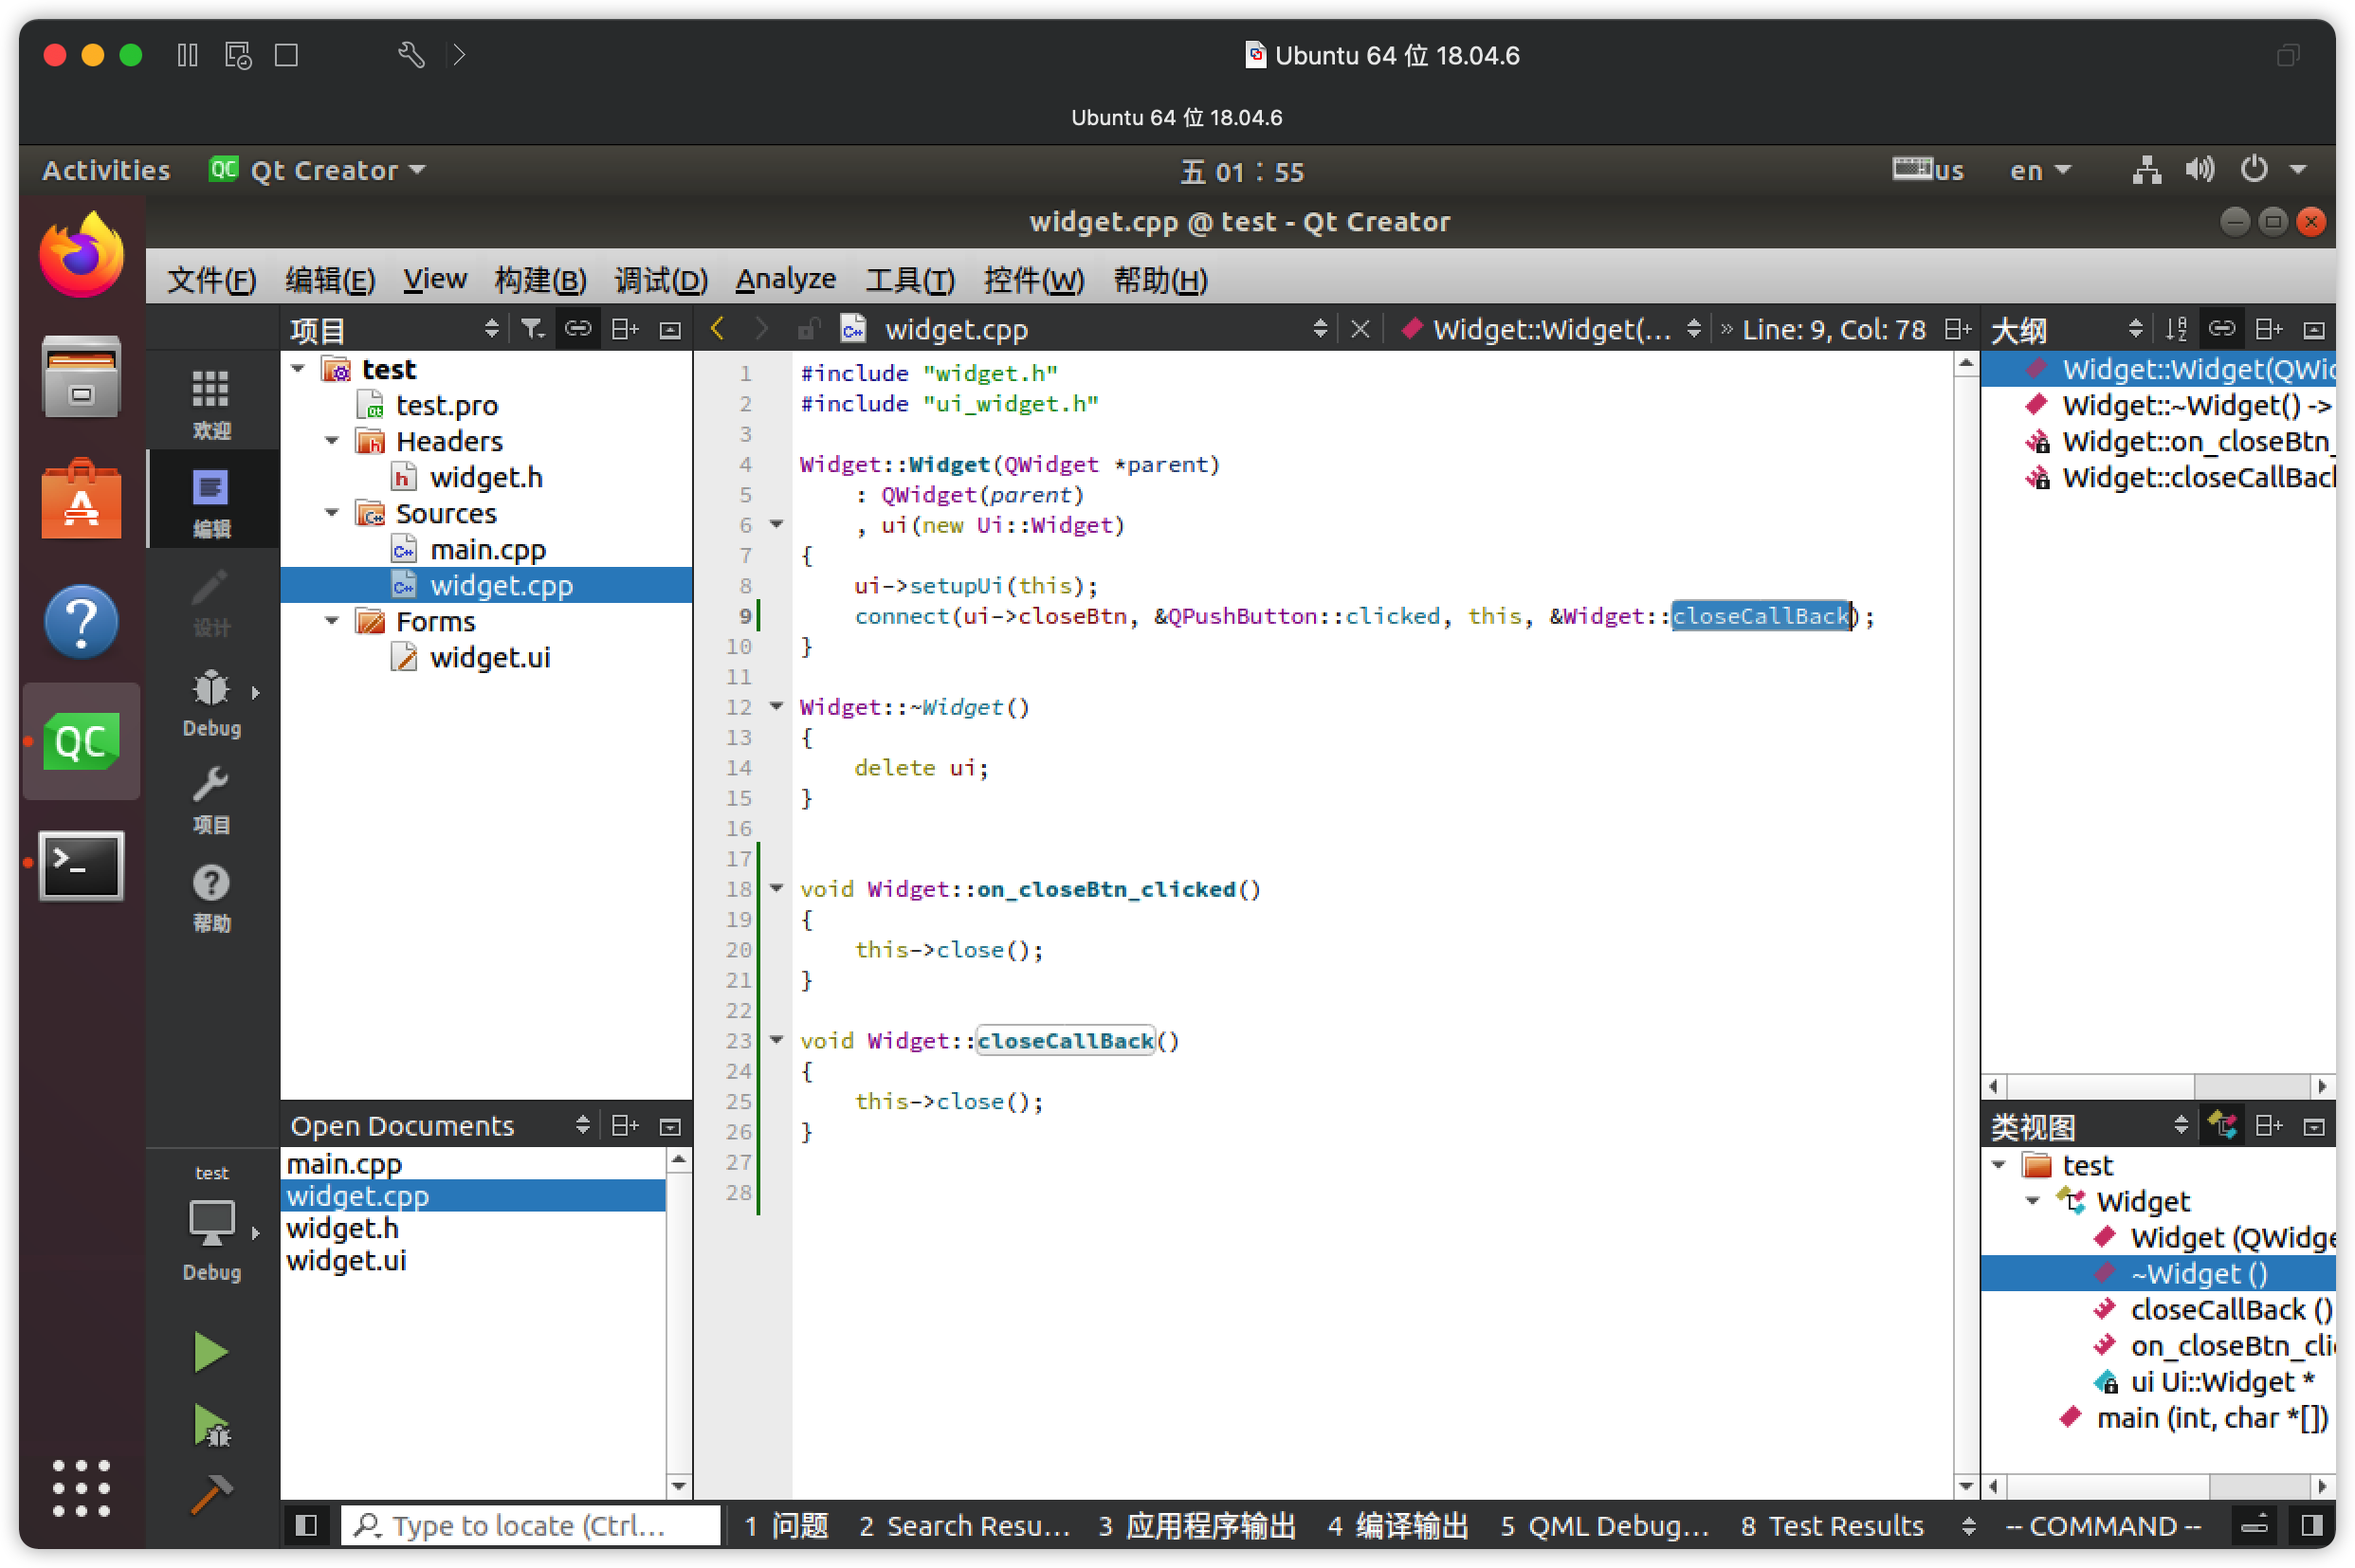
Task: Start debugging with the Run-Debug icon
Action: [x=210, y=1426]
